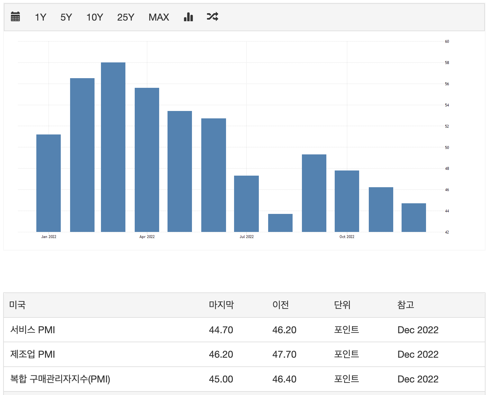Screen dimensions: 490x395
Task: Click the 45.00 value in 복합 PMI row
Action: pos(221,379)
